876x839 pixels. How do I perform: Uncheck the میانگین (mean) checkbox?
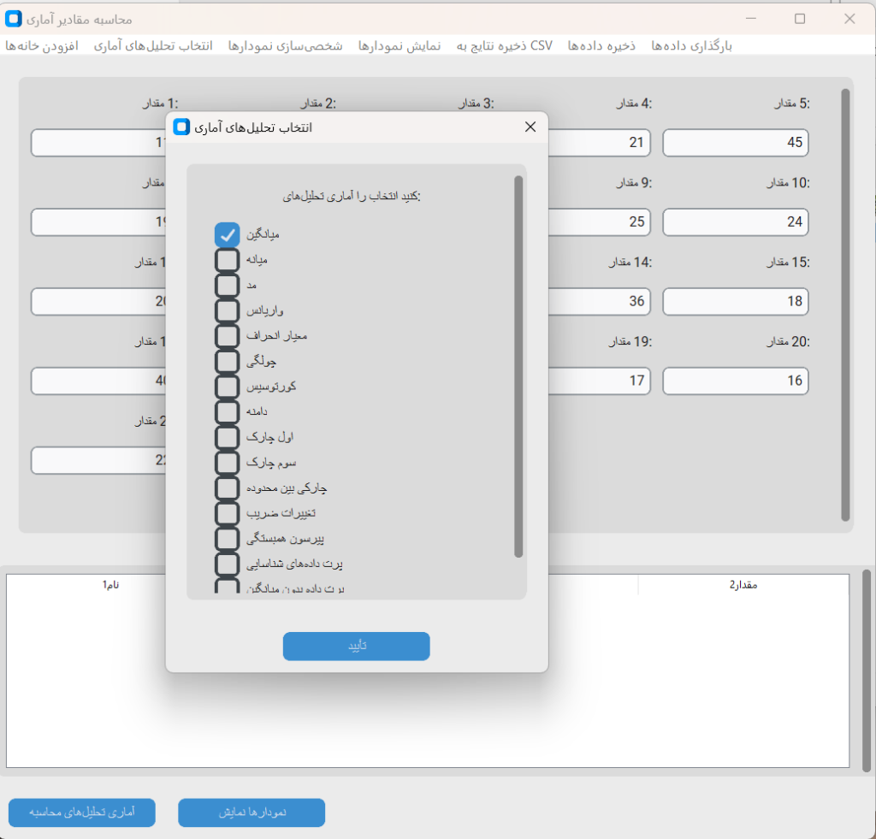pos(227,234)
